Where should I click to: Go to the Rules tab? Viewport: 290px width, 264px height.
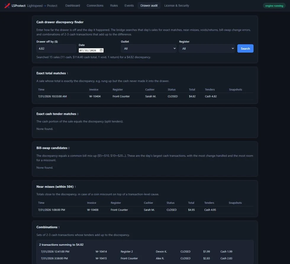(x=114, y=6)
